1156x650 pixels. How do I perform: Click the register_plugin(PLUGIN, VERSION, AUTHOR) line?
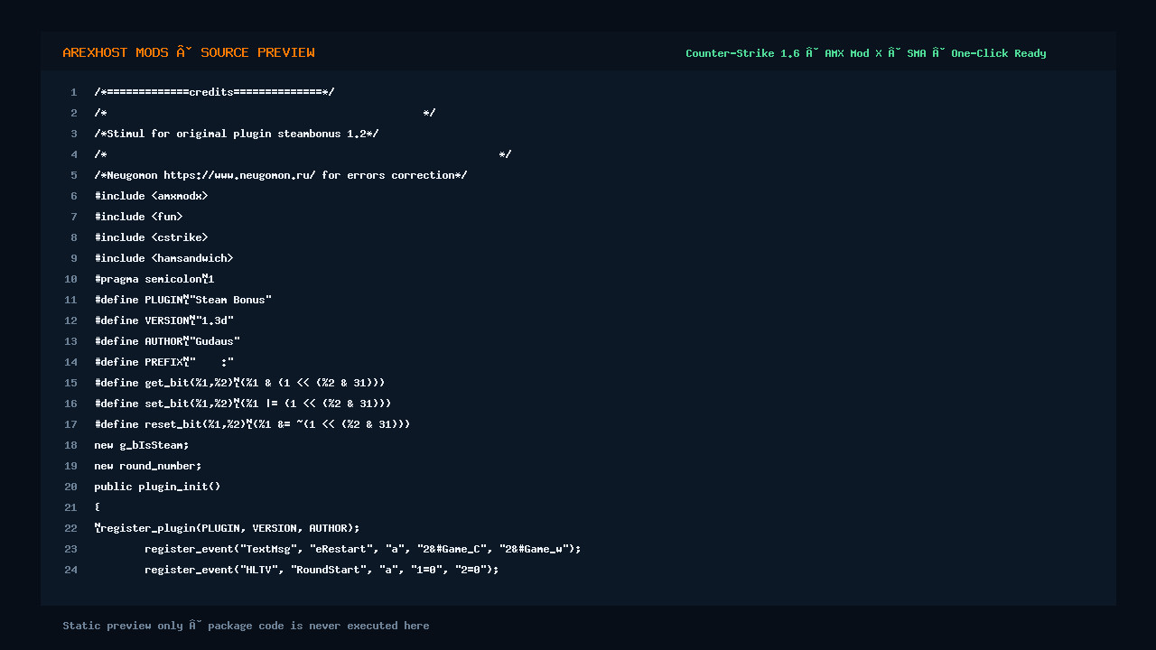click(x=227, y=528)
